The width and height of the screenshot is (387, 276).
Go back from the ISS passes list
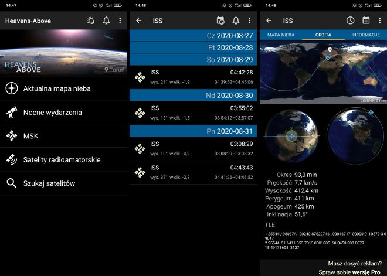(138, 21)
